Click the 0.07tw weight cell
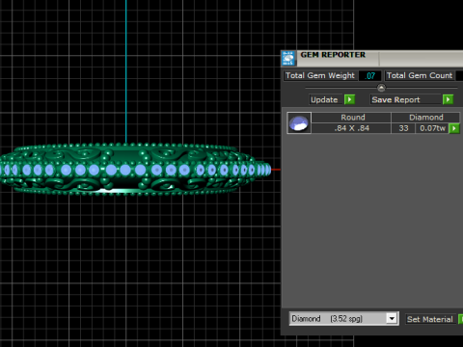Image resolution: width=463 pixels, height=347 pixels. 432,128
